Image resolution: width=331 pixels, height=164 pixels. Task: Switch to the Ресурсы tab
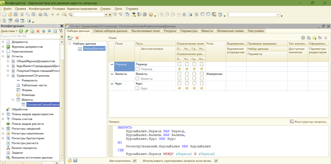[x=170, y=31]
